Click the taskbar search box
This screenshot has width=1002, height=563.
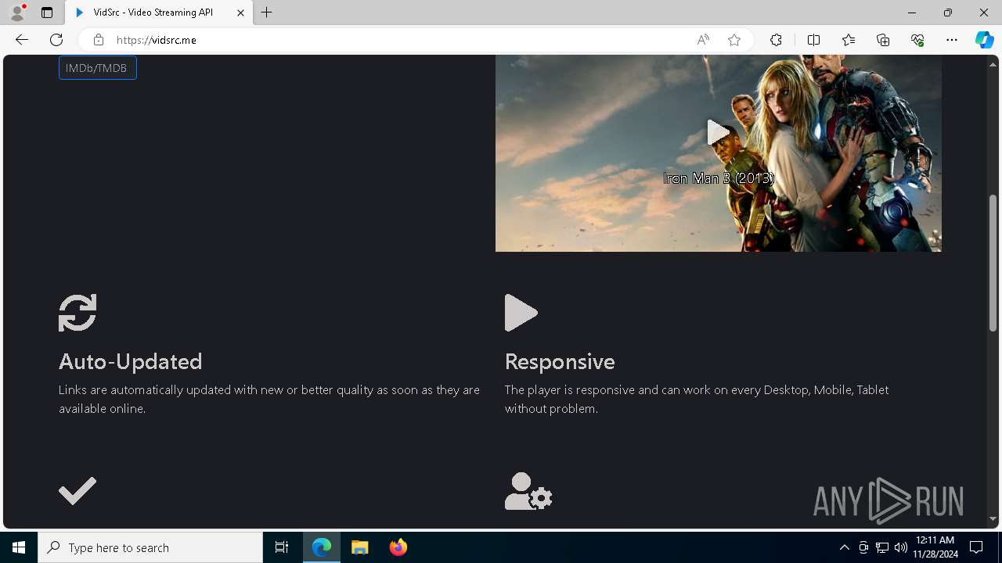click(150, 547)
